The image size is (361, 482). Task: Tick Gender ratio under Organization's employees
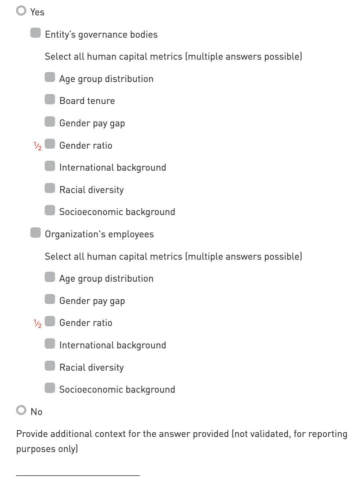[50, 321]
